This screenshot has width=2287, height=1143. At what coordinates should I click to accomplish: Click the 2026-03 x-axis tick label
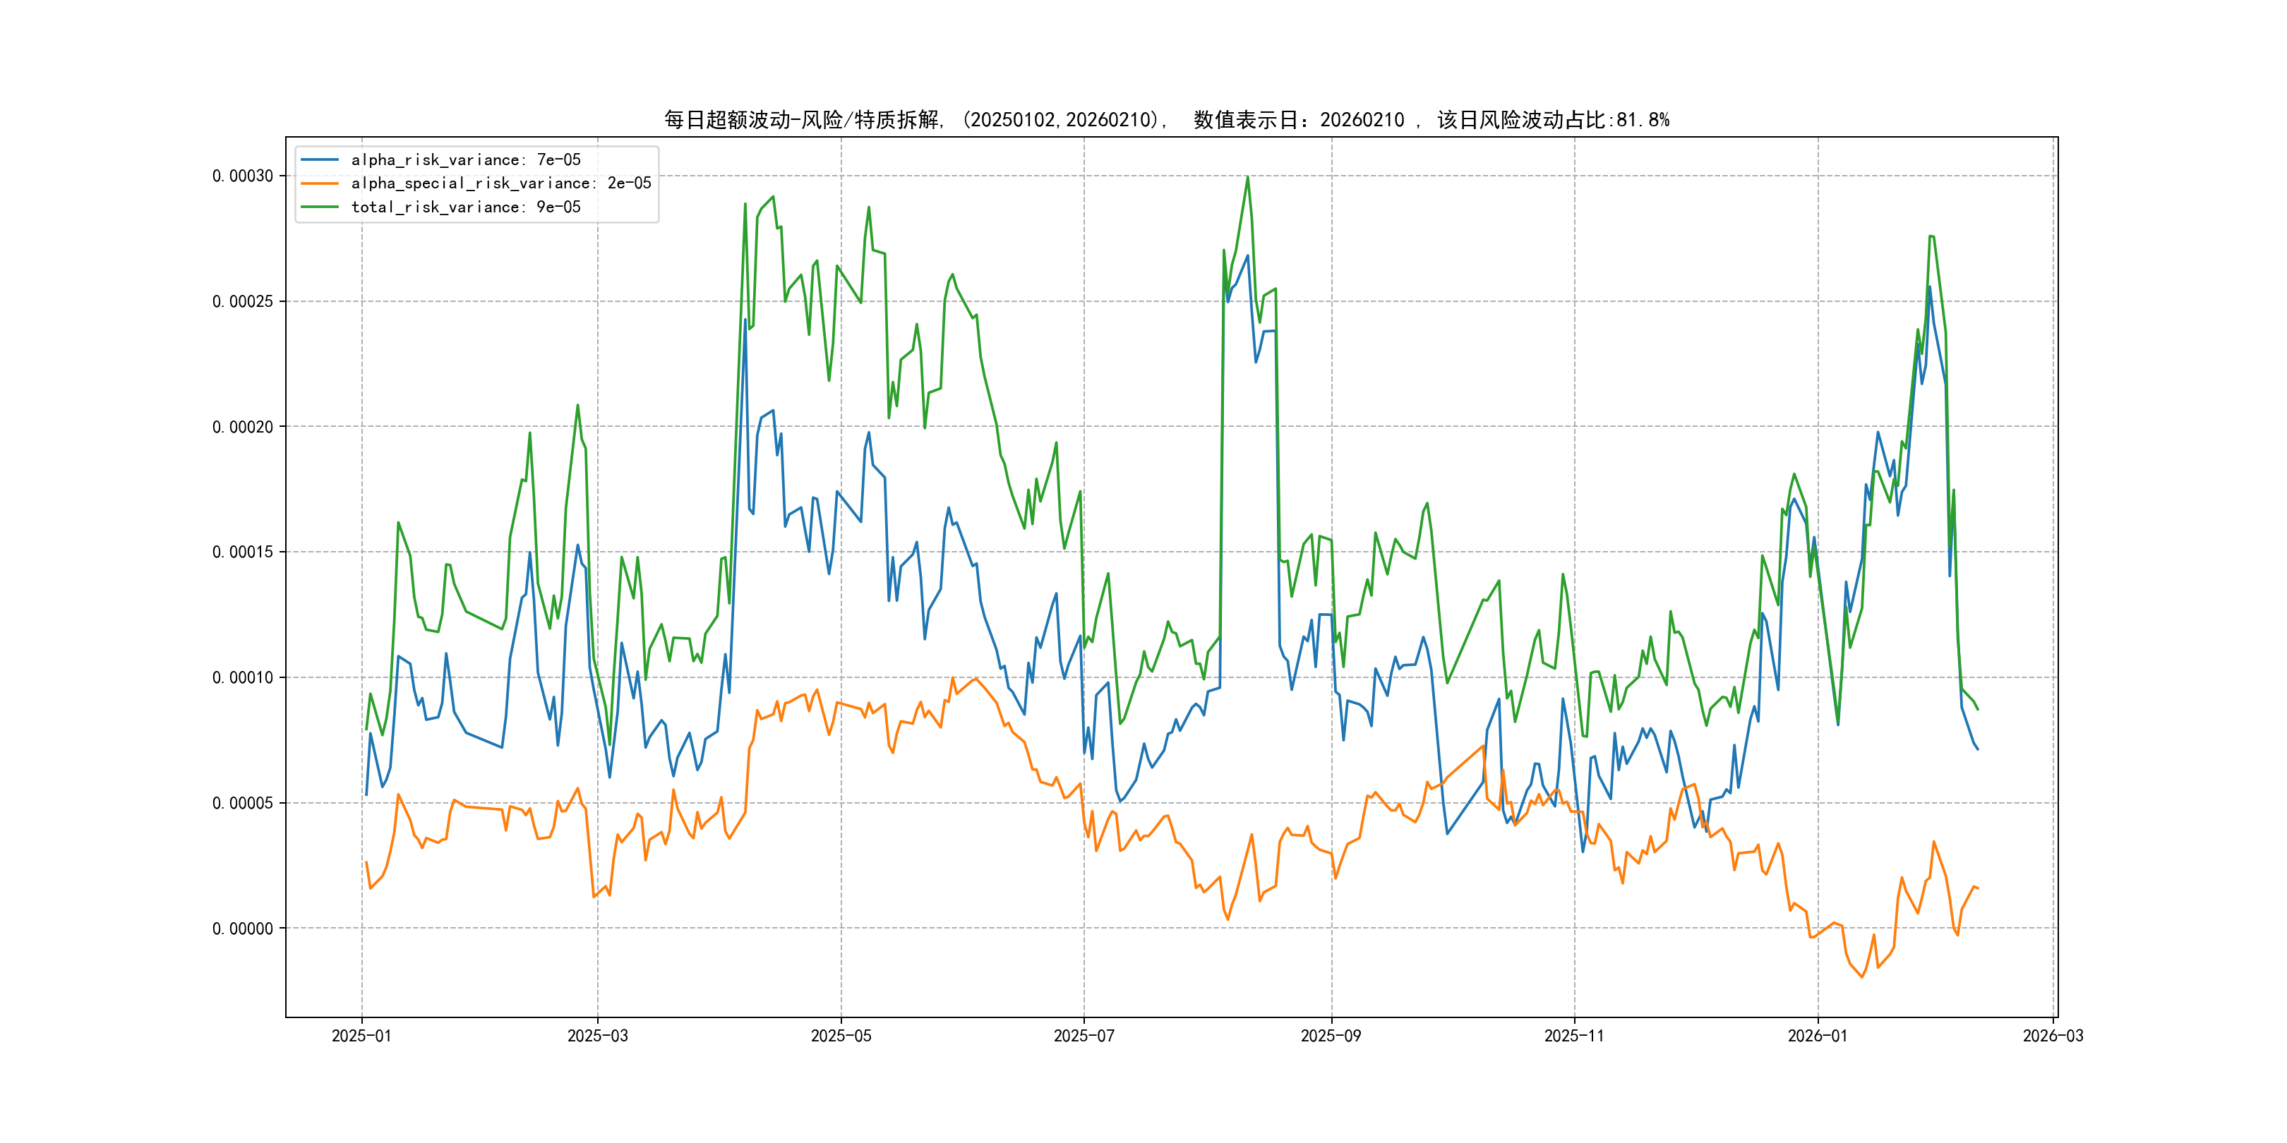pyautogui.click(x=2053, y=1036)
